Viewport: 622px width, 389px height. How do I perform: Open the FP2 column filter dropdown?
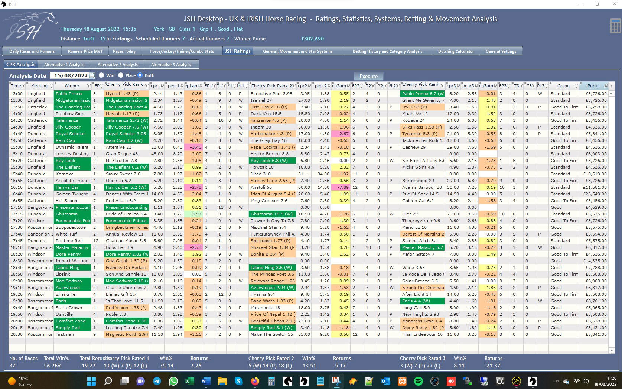tap(362, 86)
